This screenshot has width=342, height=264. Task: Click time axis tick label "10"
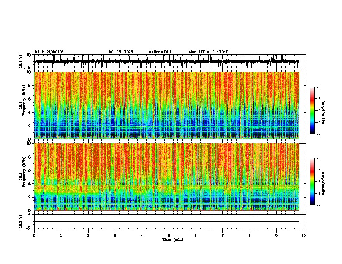304,236
